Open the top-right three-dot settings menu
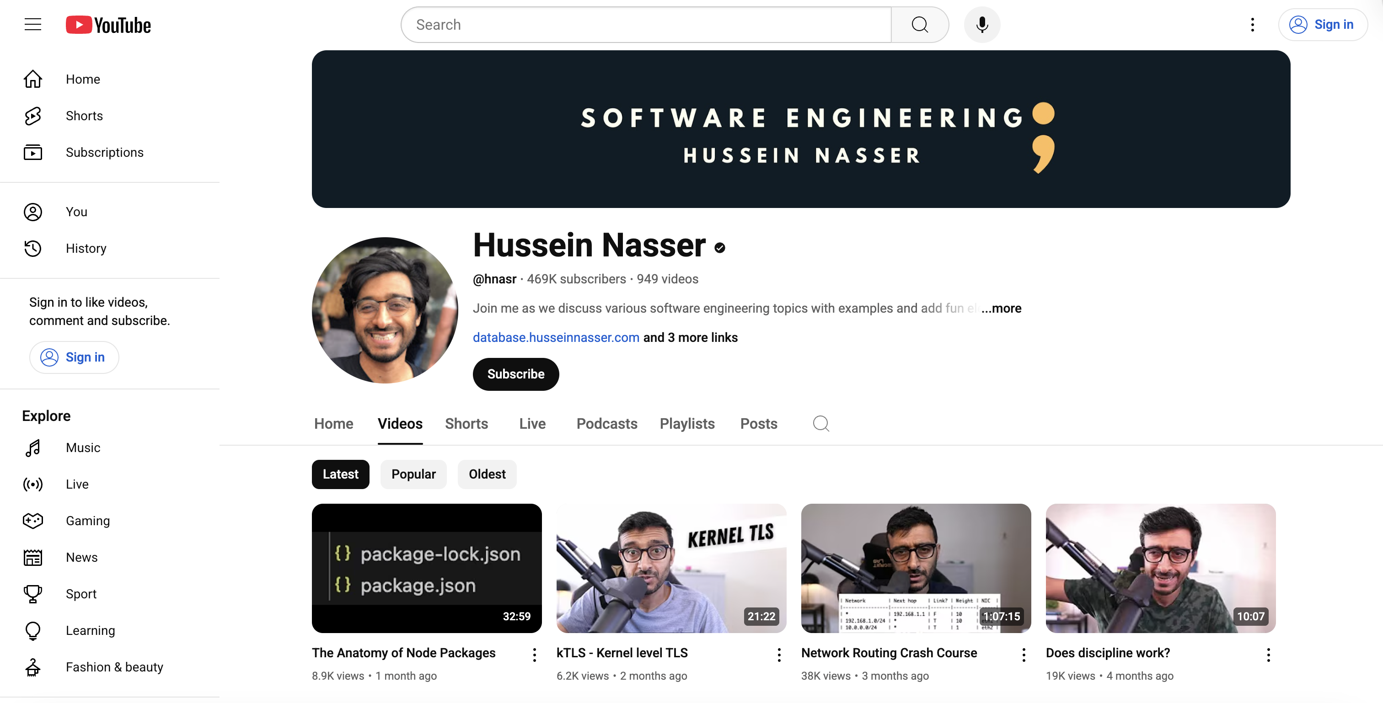 (x=1252, y=25)
